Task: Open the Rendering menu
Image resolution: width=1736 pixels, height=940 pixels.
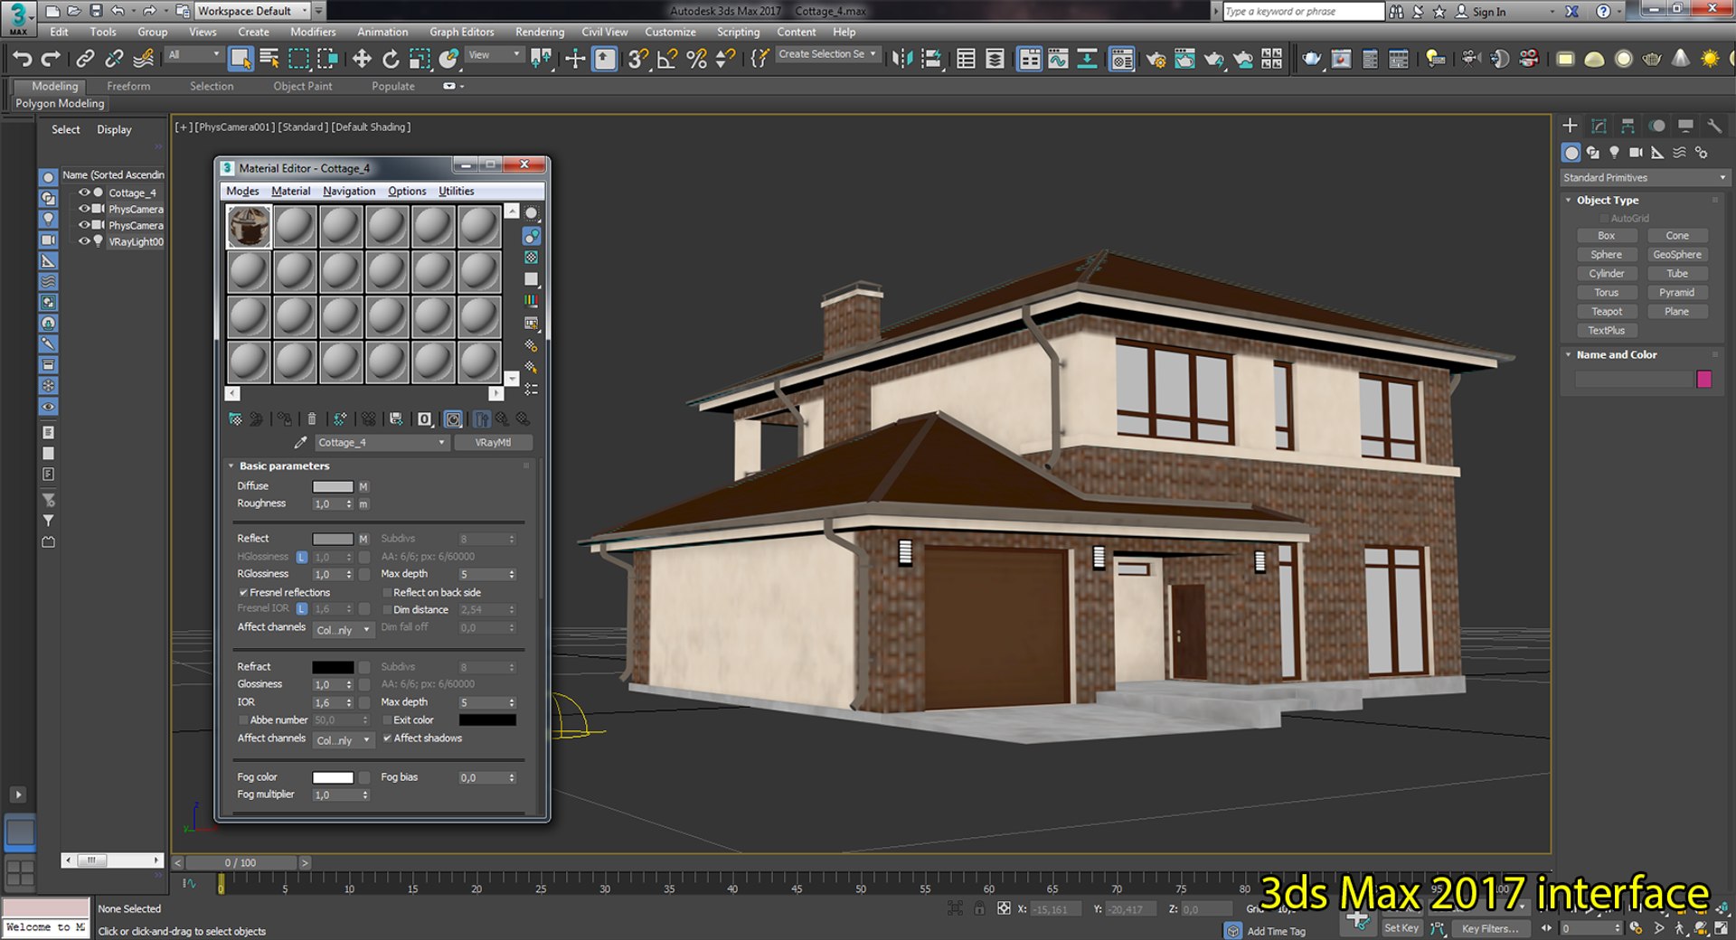Action: (540, 32)
